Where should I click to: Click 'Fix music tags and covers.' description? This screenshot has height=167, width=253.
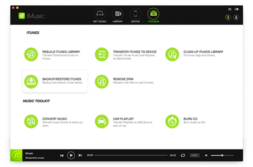coord(199,55)
